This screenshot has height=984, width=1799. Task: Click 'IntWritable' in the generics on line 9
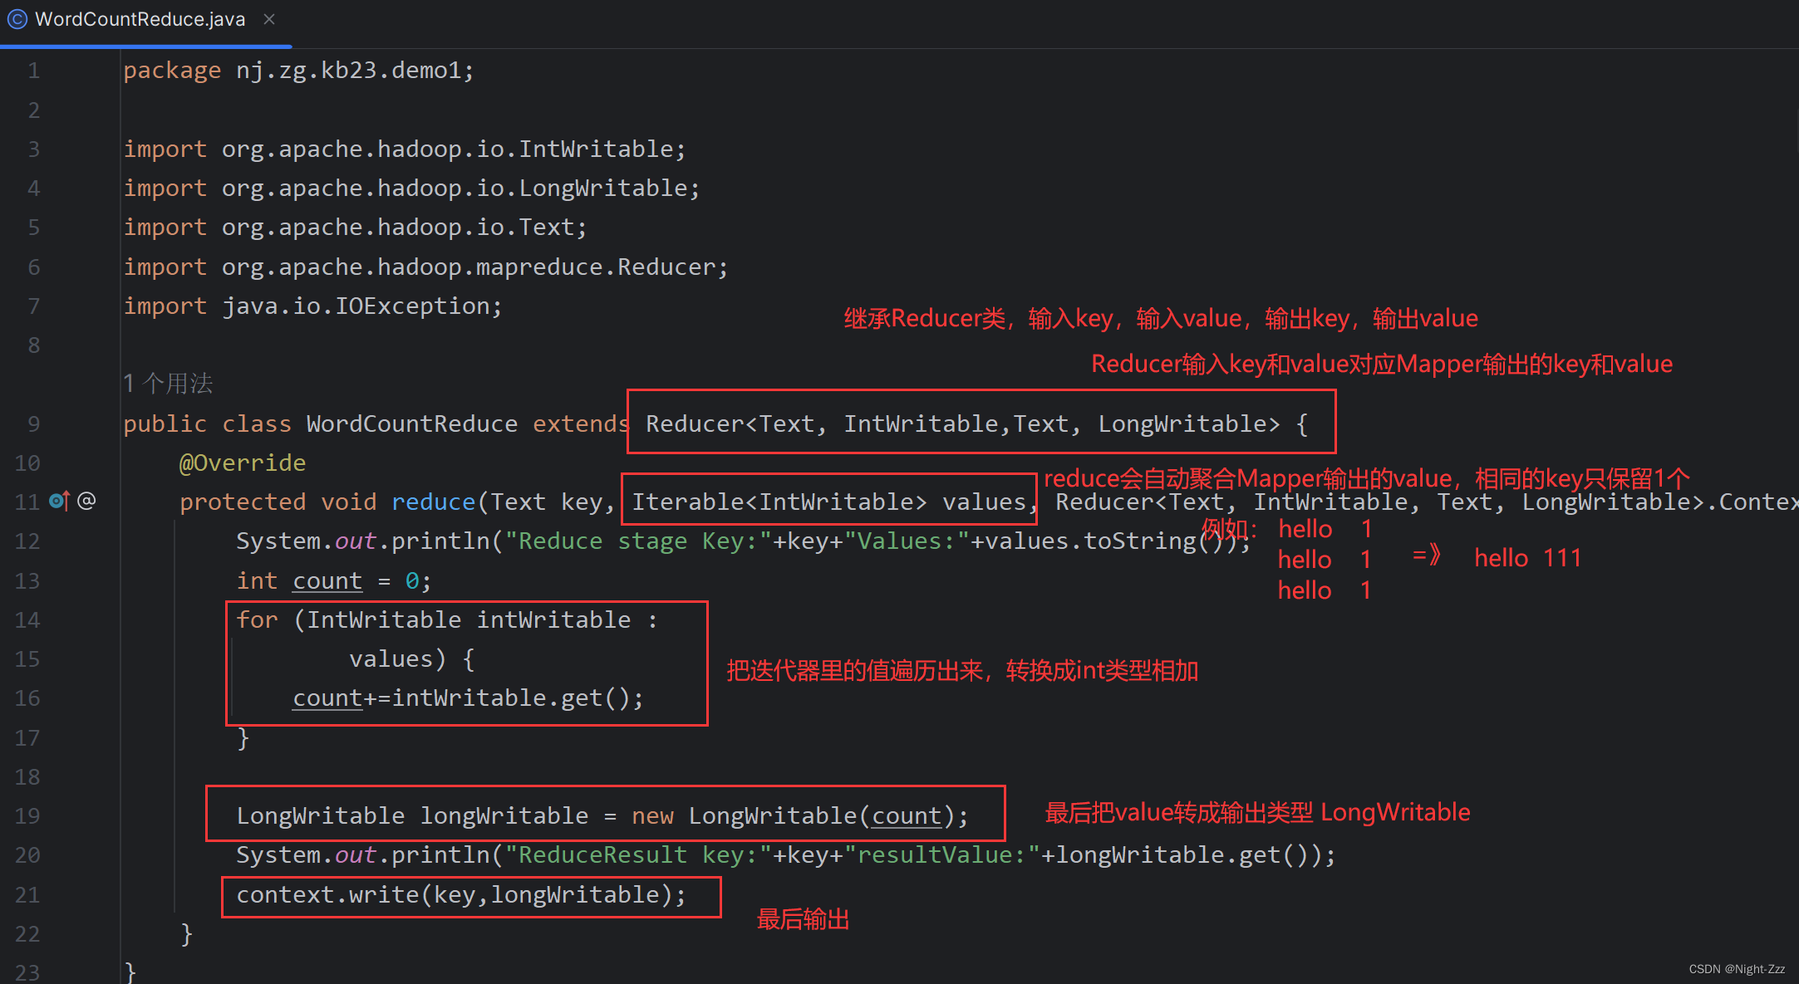(x=922, y=423)
